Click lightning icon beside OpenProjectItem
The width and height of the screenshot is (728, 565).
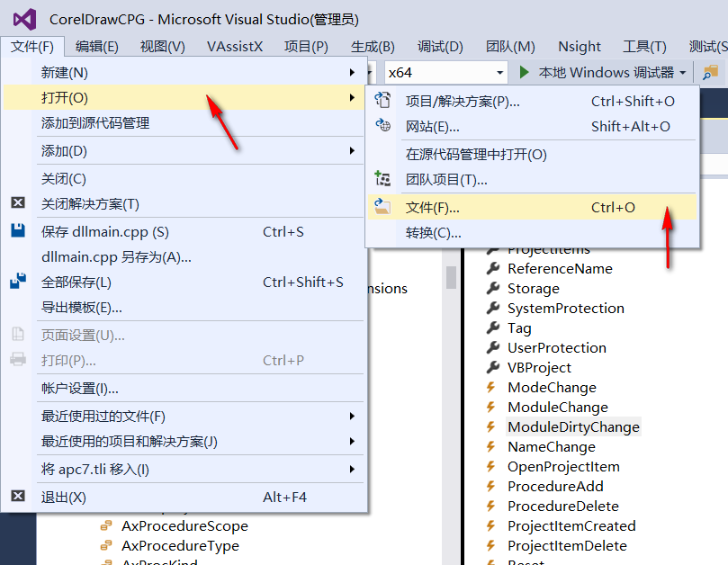490,467
